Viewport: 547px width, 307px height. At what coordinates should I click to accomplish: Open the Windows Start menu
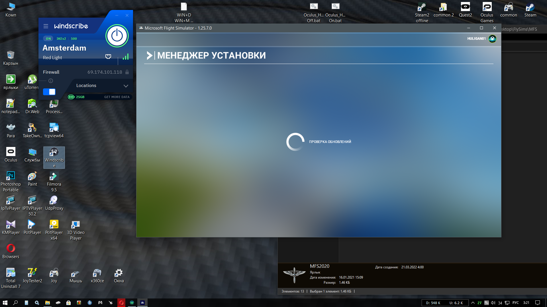click(5, 303)
